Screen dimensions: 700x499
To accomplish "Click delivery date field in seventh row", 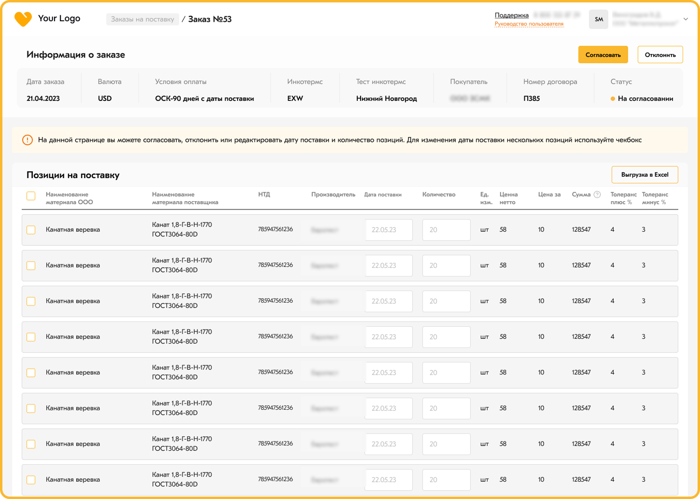I will coord(389,444).
